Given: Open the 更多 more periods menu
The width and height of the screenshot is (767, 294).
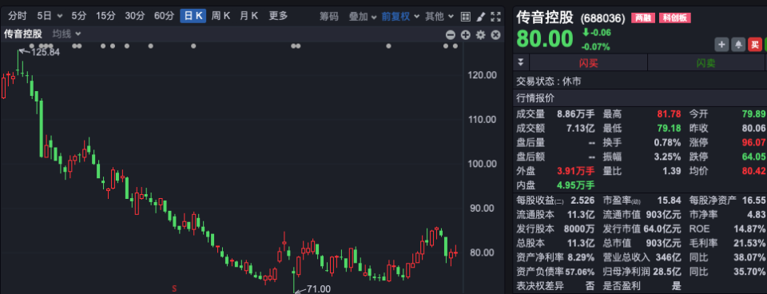Looking at the screenshot, I should tap(278, 16).
